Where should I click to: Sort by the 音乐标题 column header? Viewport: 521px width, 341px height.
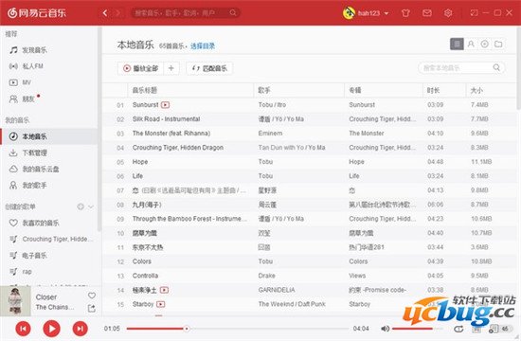point(190,90)
